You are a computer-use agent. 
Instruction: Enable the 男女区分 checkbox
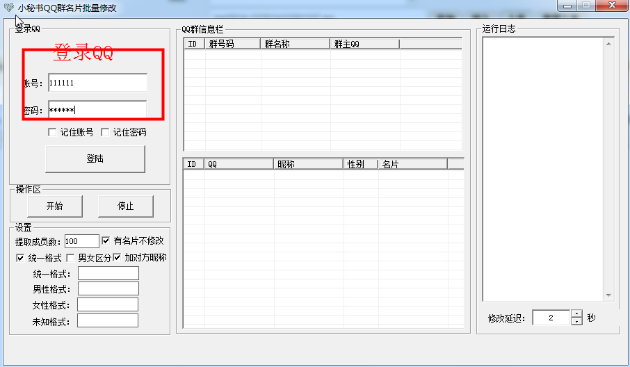tap(70, 258)
